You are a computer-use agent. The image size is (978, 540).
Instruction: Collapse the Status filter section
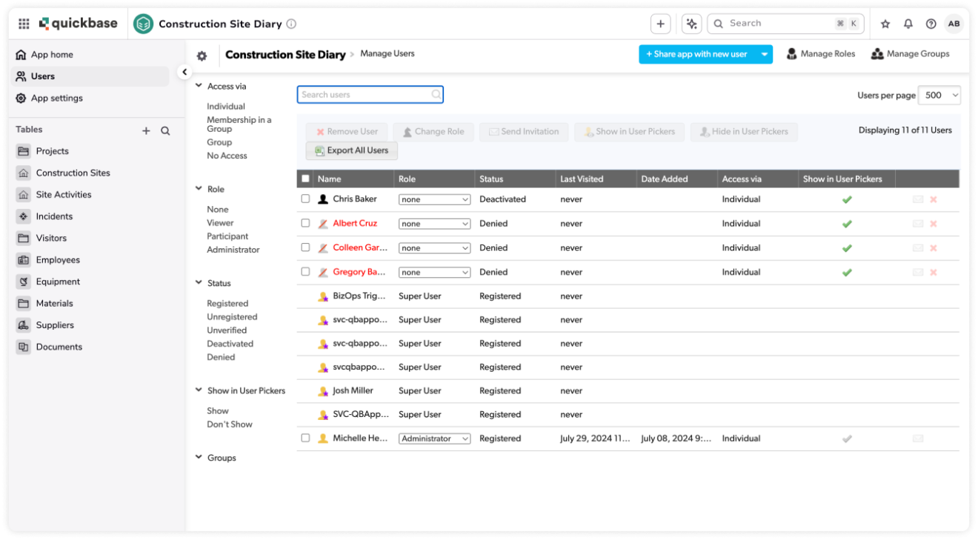(199, 283)
